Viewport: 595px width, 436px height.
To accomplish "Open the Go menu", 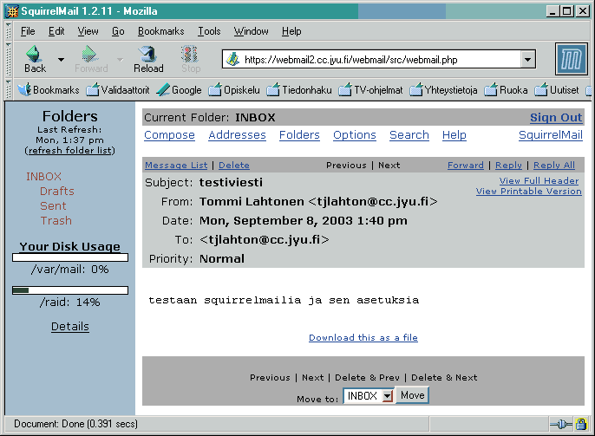I will pyautogui.click(x=118, y=31).
